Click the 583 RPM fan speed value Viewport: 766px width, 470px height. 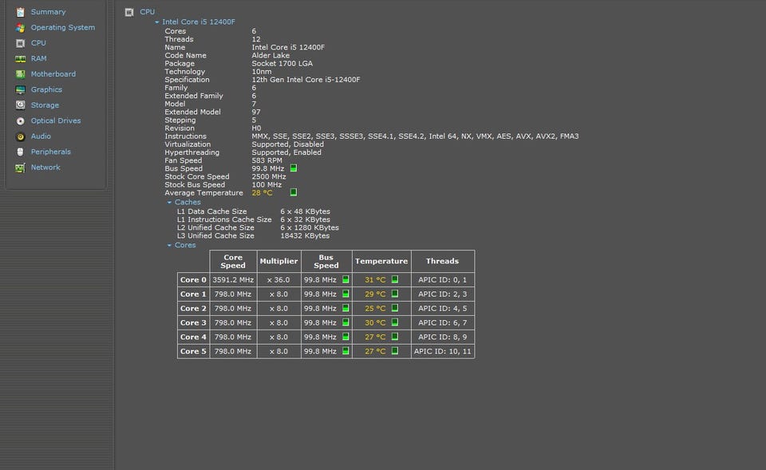tap(267, 160)
